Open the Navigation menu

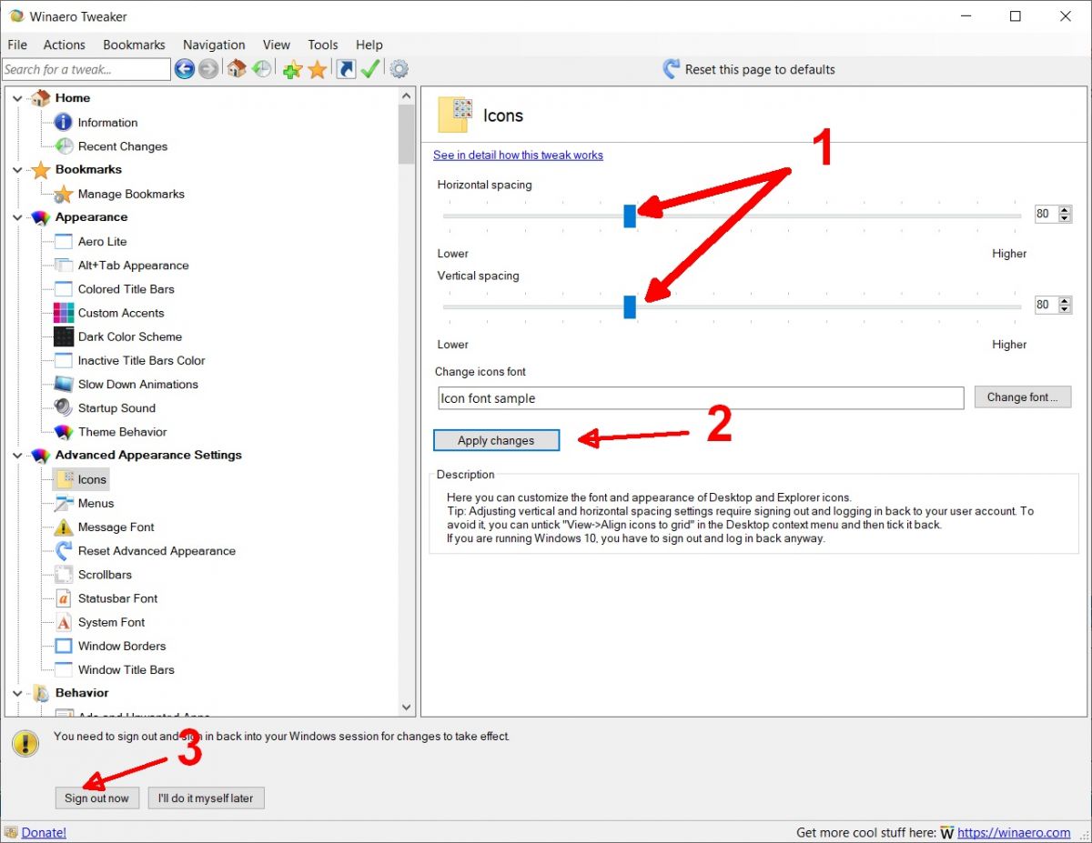(x=214, y=45)
